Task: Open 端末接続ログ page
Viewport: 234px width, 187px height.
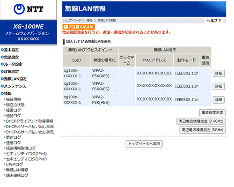Action: (17, 175)
